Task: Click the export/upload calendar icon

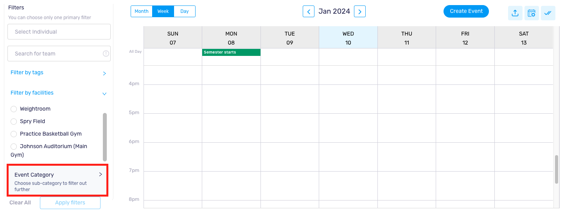Action: pyautogui.click(x=515, y=13)
